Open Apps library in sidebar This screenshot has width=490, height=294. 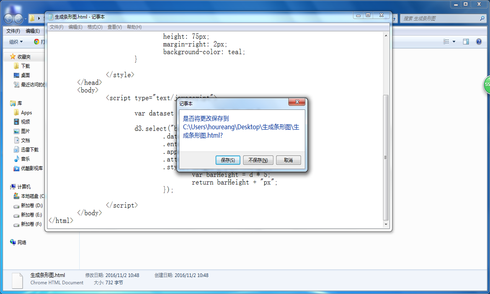pyautogui.click(x=26, y=113)
